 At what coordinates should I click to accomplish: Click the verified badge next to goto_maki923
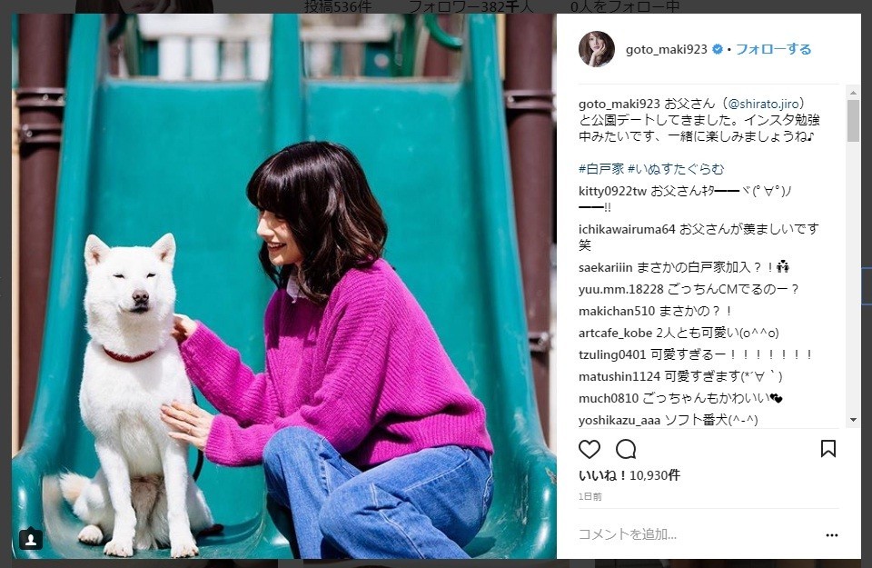point(718,49)
